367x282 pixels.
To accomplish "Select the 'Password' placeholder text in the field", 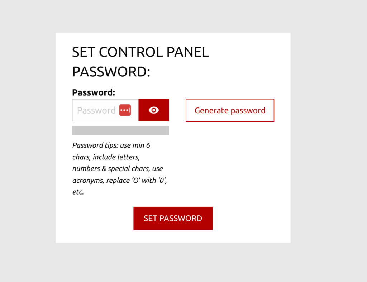I will pyautogui.click(x=96, y=110).
